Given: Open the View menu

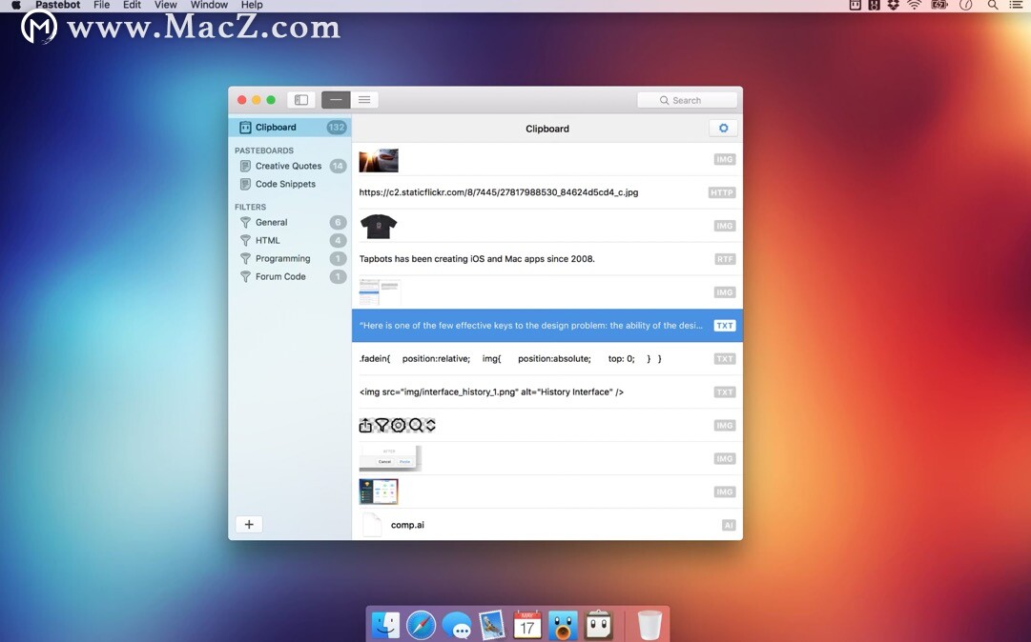Looking at the screenshot, I should click(x=165, y=6).
